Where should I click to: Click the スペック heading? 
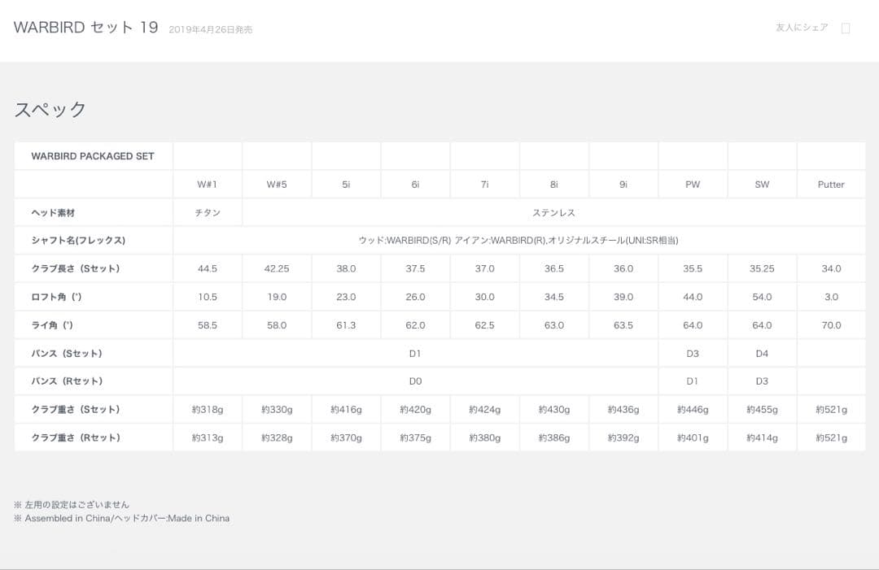pyautogui.click(x=50, y=109)
